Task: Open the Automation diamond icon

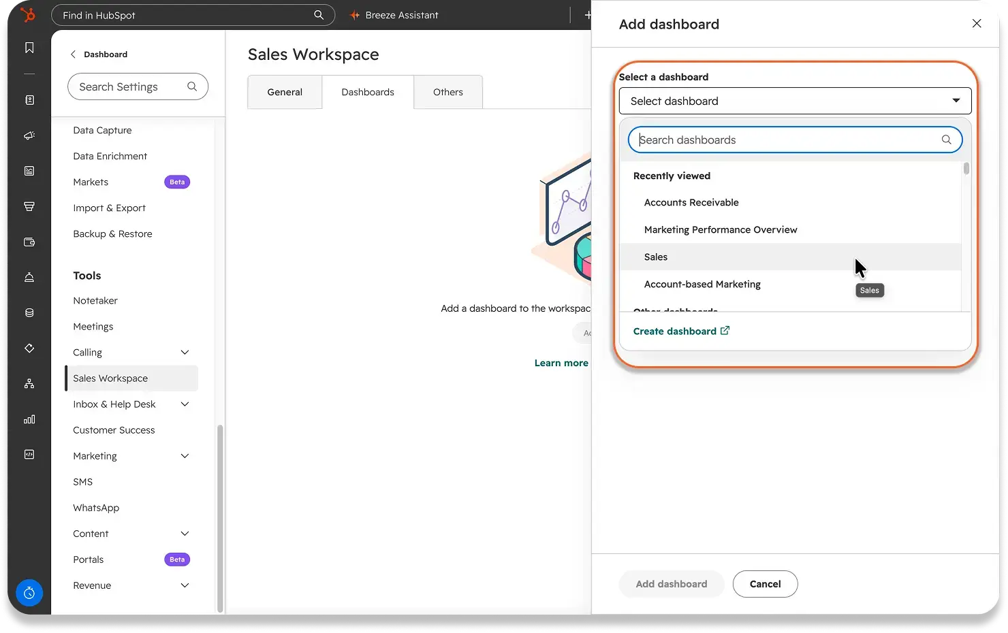Action: tap(29, 348)
